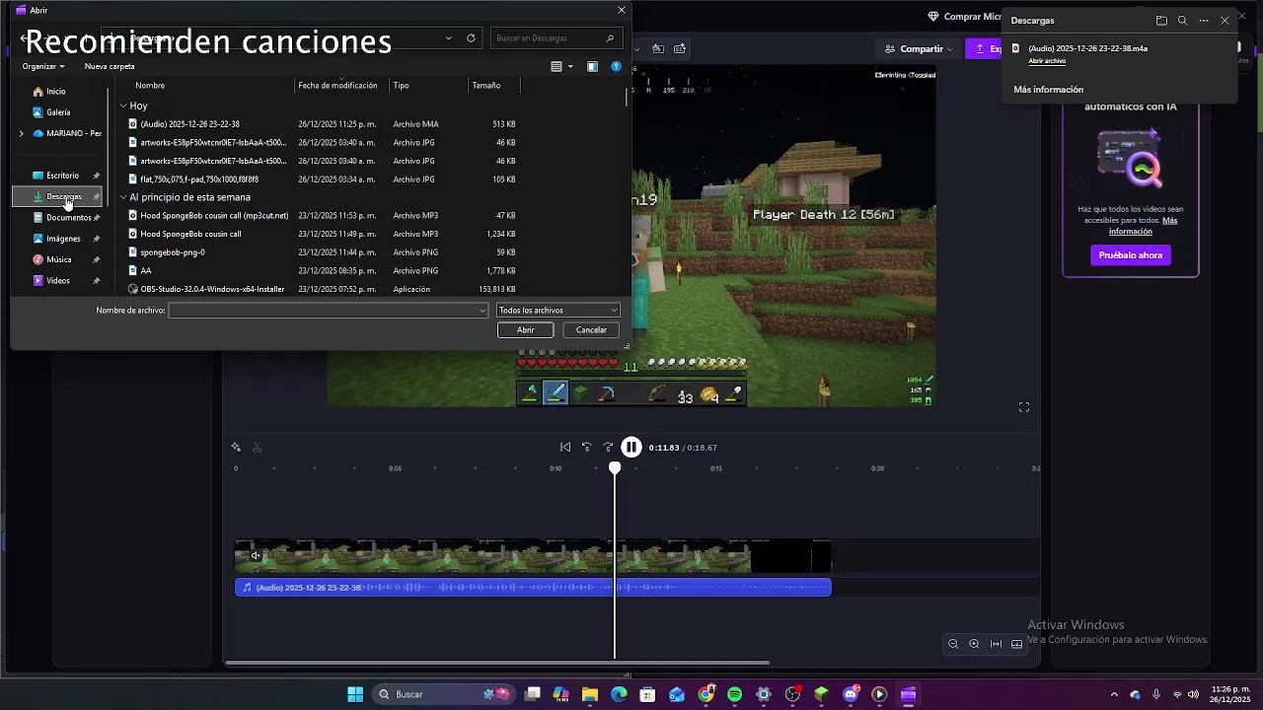The image size is (1263, 710).
Task: Collapse the Hoy group
Action: click(x=123, y=106)
